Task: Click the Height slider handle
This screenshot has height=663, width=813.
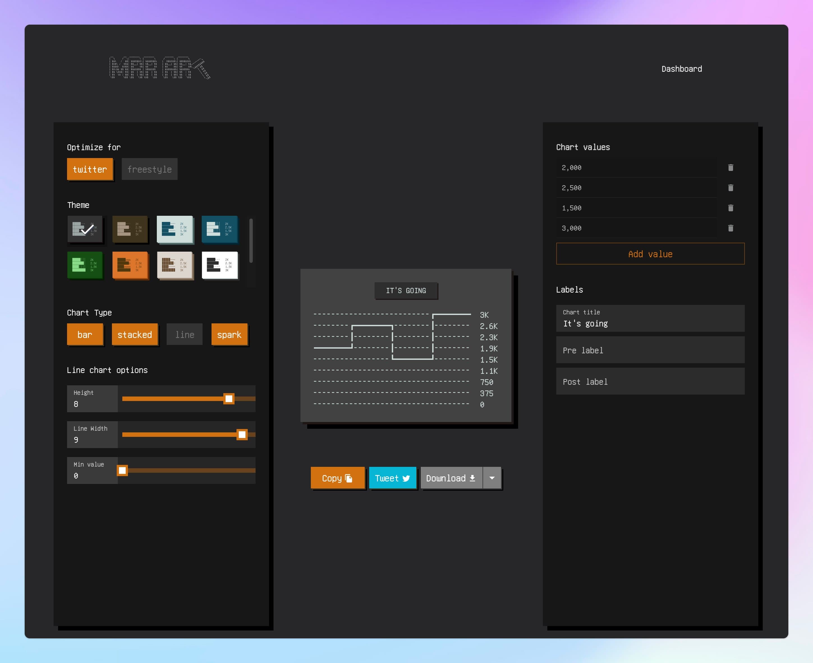Action: tap(229, 399)
